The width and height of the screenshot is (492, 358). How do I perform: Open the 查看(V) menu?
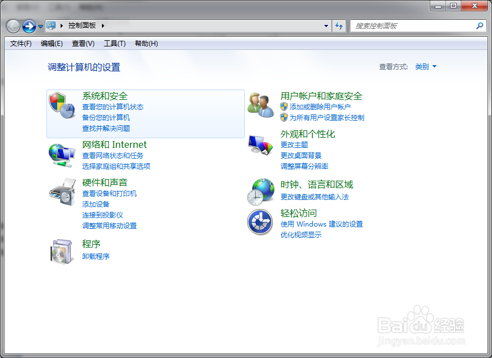83,44
